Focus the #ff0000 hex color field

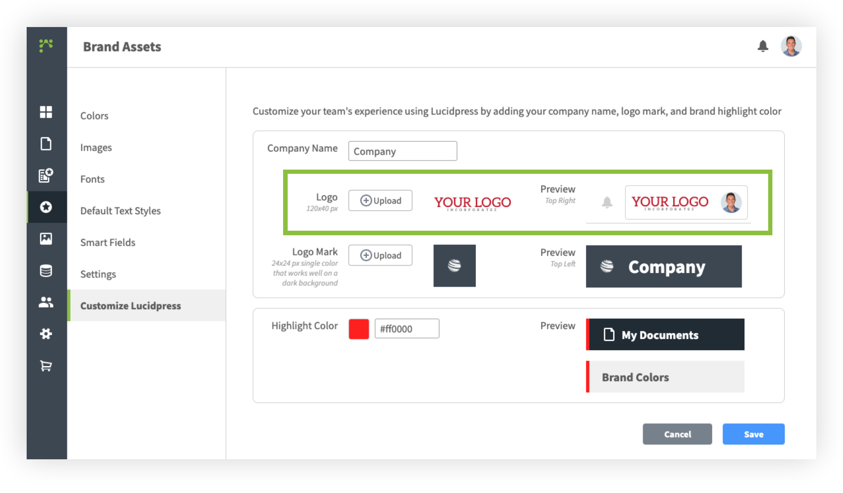[407, 329]
